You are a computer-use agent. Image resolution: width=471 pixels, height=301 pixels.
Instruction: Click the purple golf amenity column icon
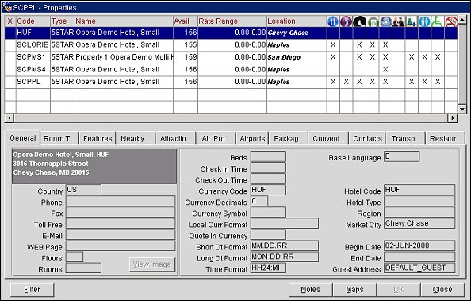pyautogui.click(x=346, y=21)
